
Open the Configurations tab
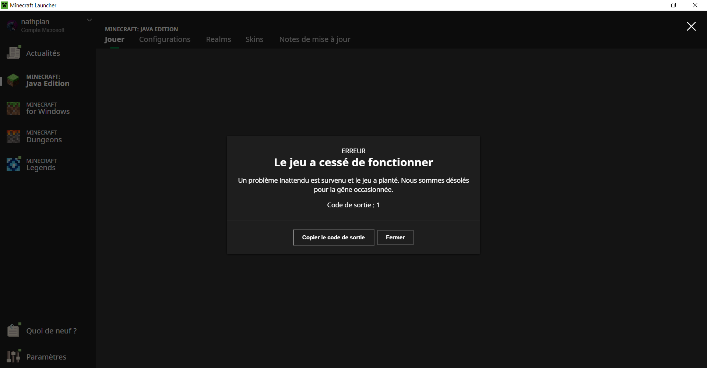165,39
